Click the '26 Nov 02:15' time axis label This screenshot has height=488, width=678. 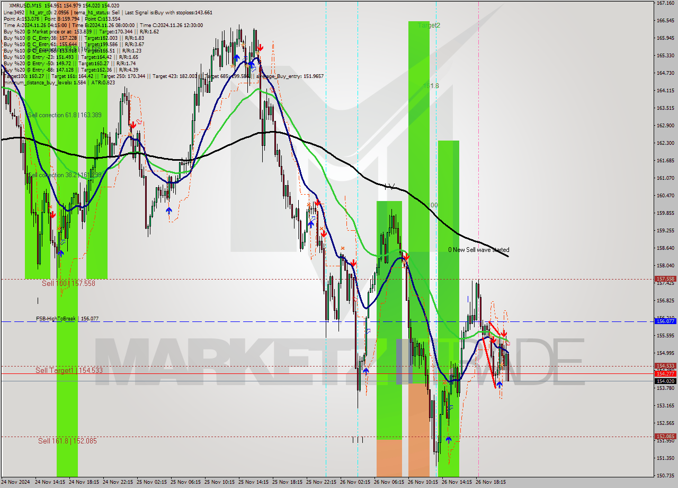[355, 483]
